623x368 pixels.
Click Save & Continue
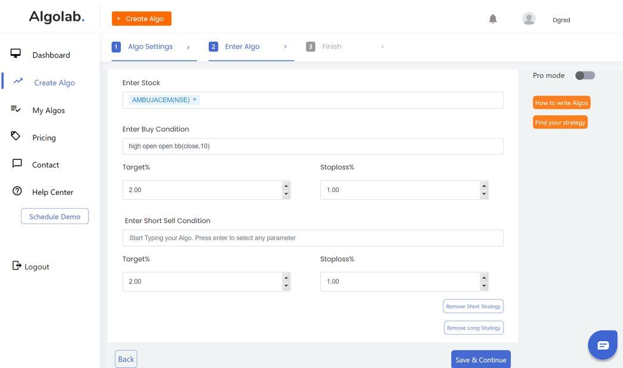pyautogui.click(x=481, y=359)
